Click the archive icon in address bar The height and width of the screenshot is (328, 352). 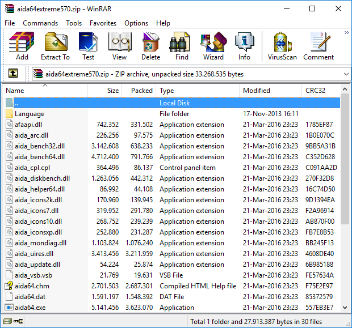click(38, 74)
